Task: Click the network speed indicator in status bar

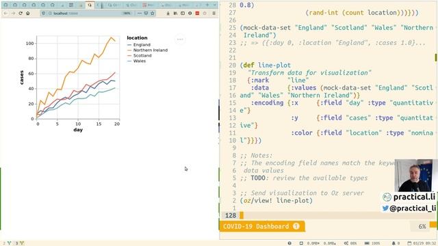Action: [x=318, y=243]
